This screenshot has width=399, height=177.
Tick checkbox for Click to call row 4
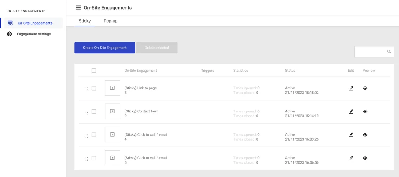pyautogui.click(x=94, y=135)
